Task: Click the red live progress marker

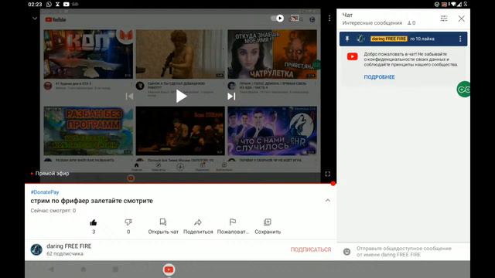Action: (x=333, y=184)
